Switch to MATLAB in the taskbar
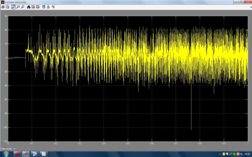Screen dimensions: 252x157 coord(26,154)
